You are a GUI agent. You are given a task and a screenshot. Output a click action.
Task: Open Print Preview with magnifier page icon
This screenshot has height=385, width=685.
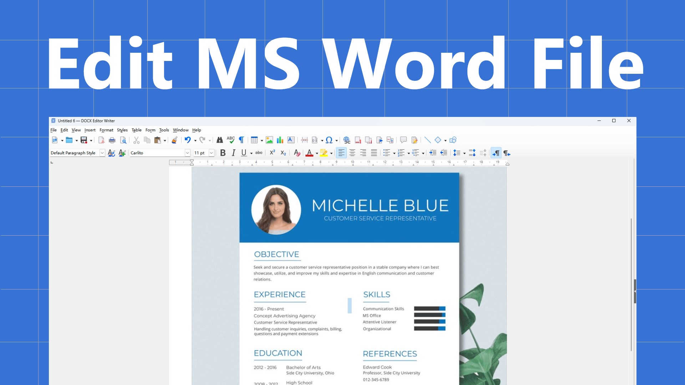coord(123,140)
